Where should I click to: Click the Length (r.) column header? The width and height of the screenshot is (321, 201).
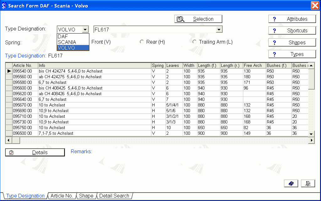pyautogui.click(x=232, y=65)
